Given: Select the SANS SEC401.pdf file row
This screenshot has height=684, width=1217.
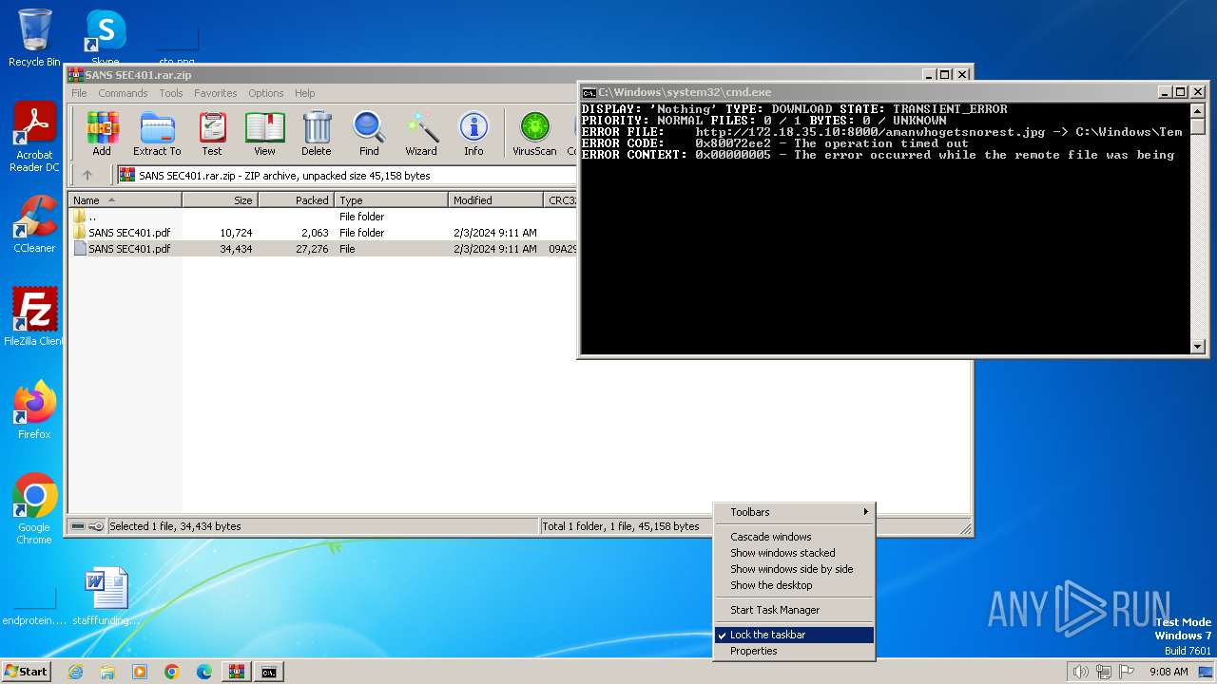Looking at the screenshot, I should tap(322, 249).
